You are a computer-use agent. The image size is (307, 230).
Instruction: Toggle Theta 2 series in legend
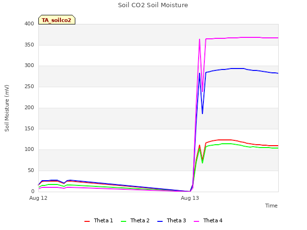pos(135,220)
